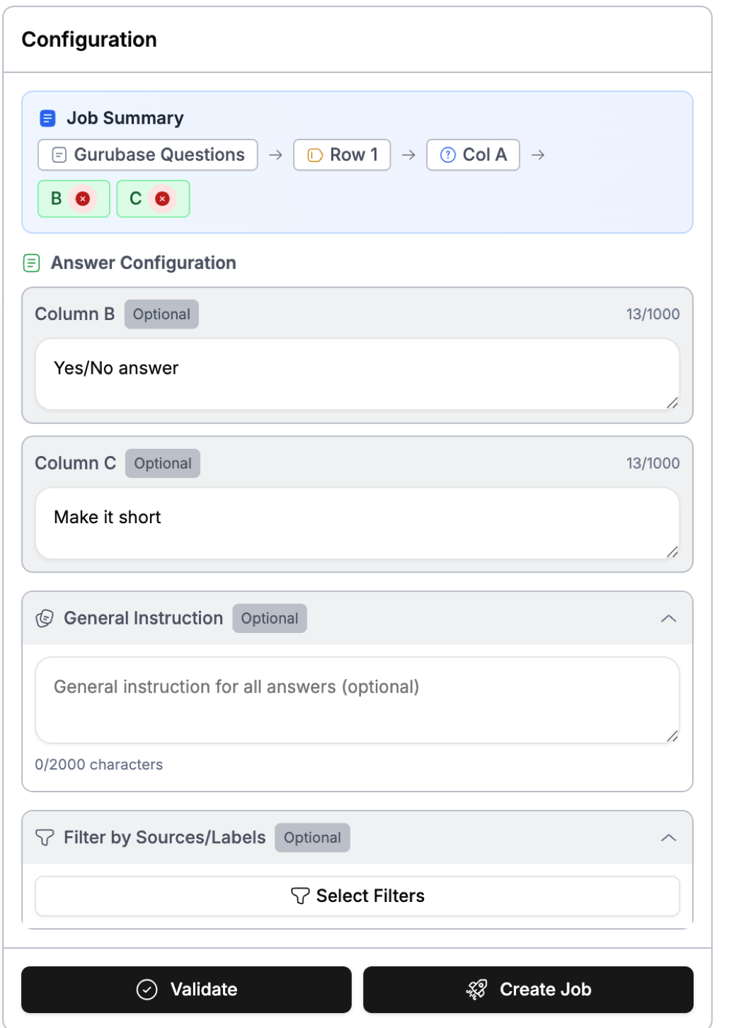Image resolution: width=729 pixels, height=1028 pixels.
Task: Remove column B from the job summary
Action: click(83, 199)
